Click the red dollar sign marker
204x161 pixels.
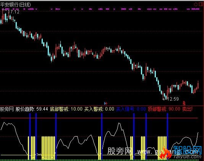tap(184, 103)
